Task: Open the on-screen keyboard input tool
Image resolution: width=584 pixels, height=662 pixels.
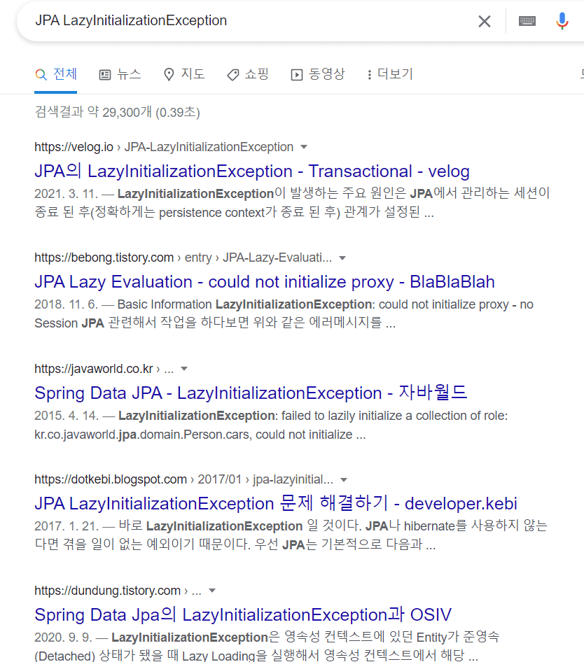Action: pyautogui.click(x=527, y=21)
